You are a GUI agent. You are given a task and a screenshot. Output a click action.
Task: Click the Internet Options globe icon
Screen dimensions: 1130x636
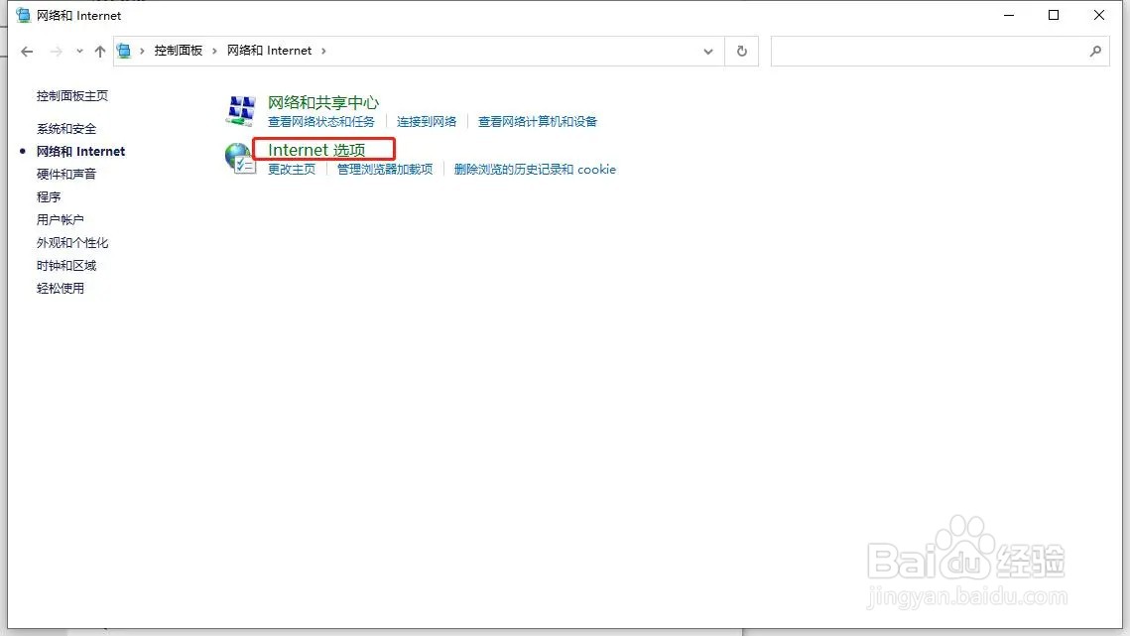[240, 158]
